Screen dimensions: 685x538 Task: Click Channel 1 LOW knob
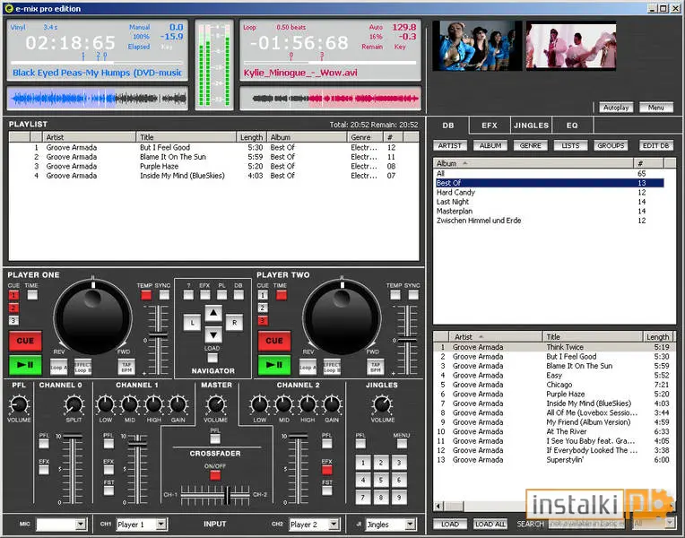[105, 404]
